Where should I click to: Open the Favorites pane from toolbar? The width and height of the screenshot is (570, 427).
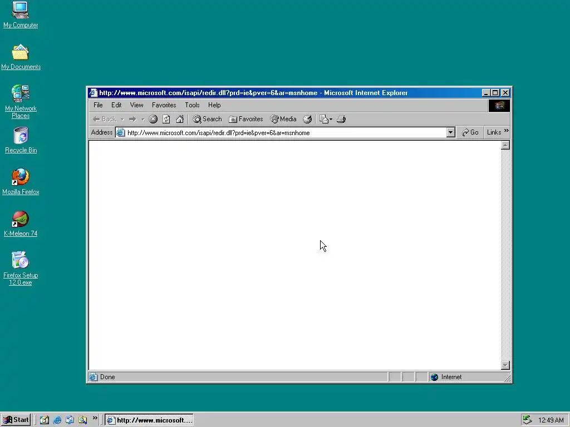click(x=245, y=119)
